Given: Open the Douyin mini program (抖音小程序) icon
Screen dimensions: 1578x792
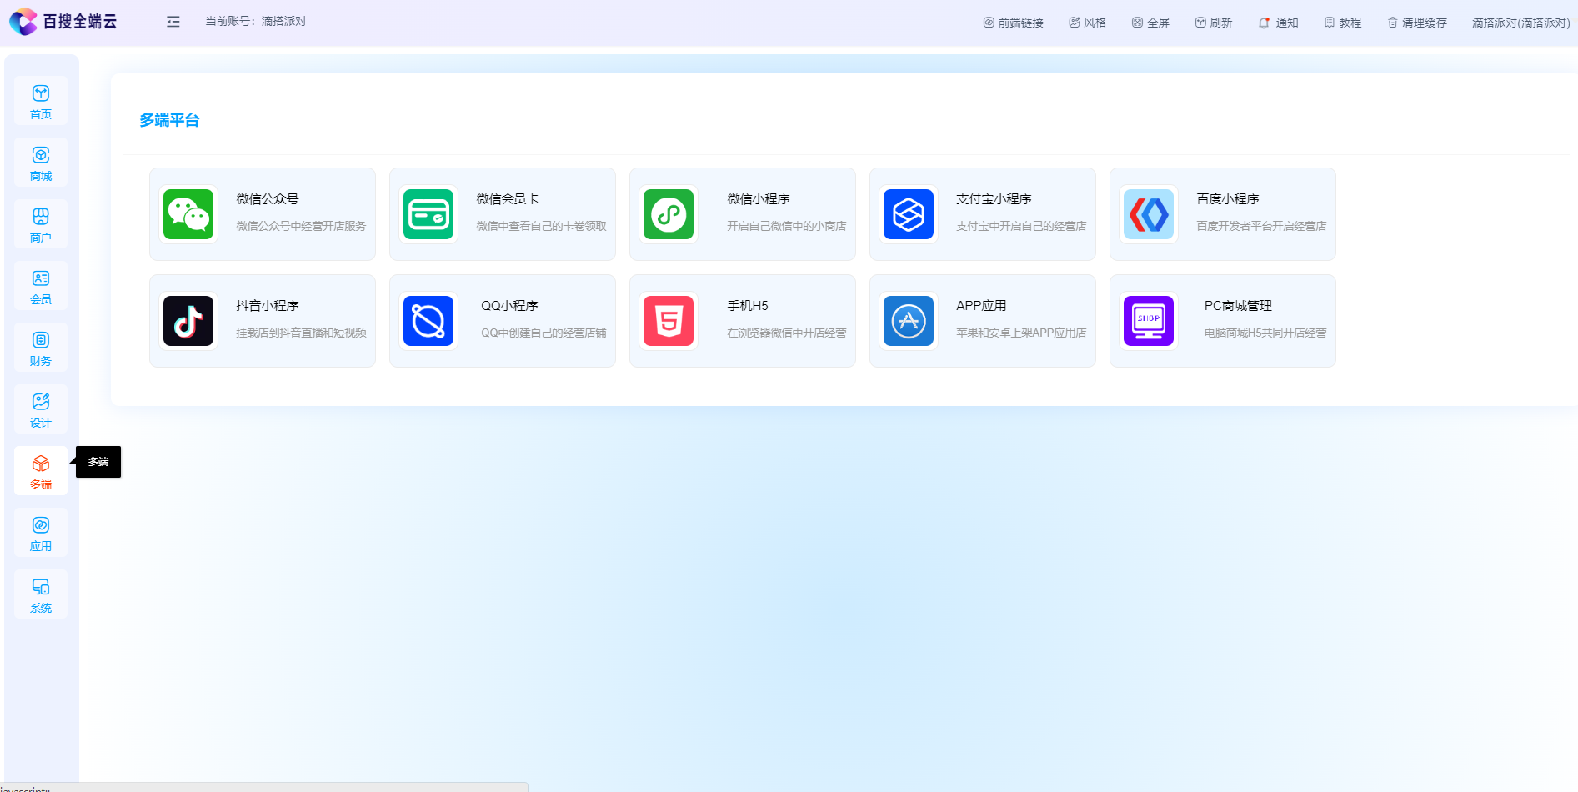Looking at the screenshot, I should (188, 321).
